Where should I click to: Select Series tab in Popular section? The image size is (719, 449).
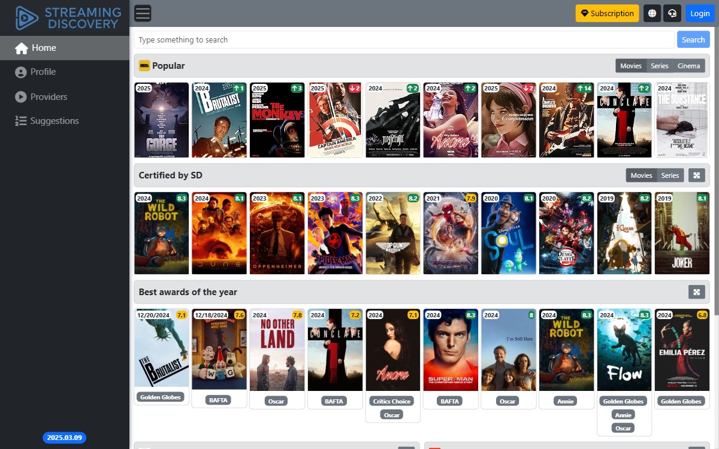click(660, 66)
